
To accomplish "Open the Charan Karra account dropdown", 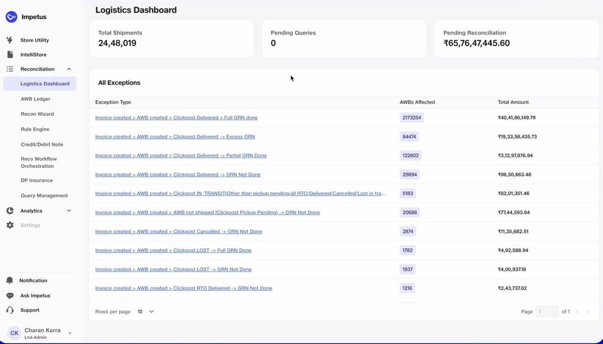I will coord(70,333).
